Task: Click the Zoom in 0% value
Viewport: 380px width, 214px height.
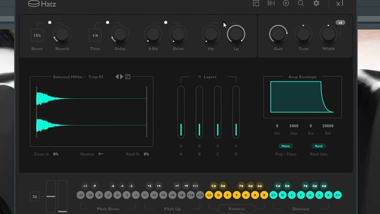Action: pos(56,154)
